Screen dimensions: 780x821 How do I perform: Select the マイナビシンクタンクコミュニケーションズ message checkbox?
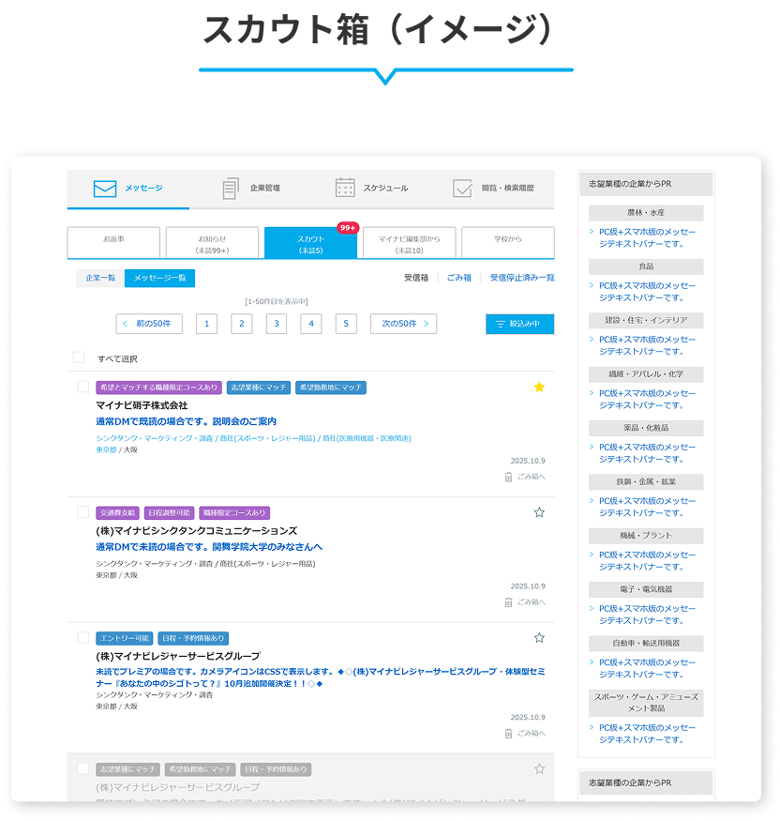[x=83, y=511]
